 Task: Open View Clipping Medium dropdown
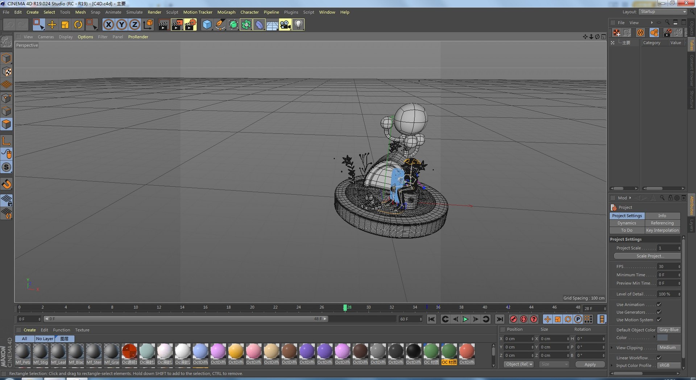tap(669, 348)
